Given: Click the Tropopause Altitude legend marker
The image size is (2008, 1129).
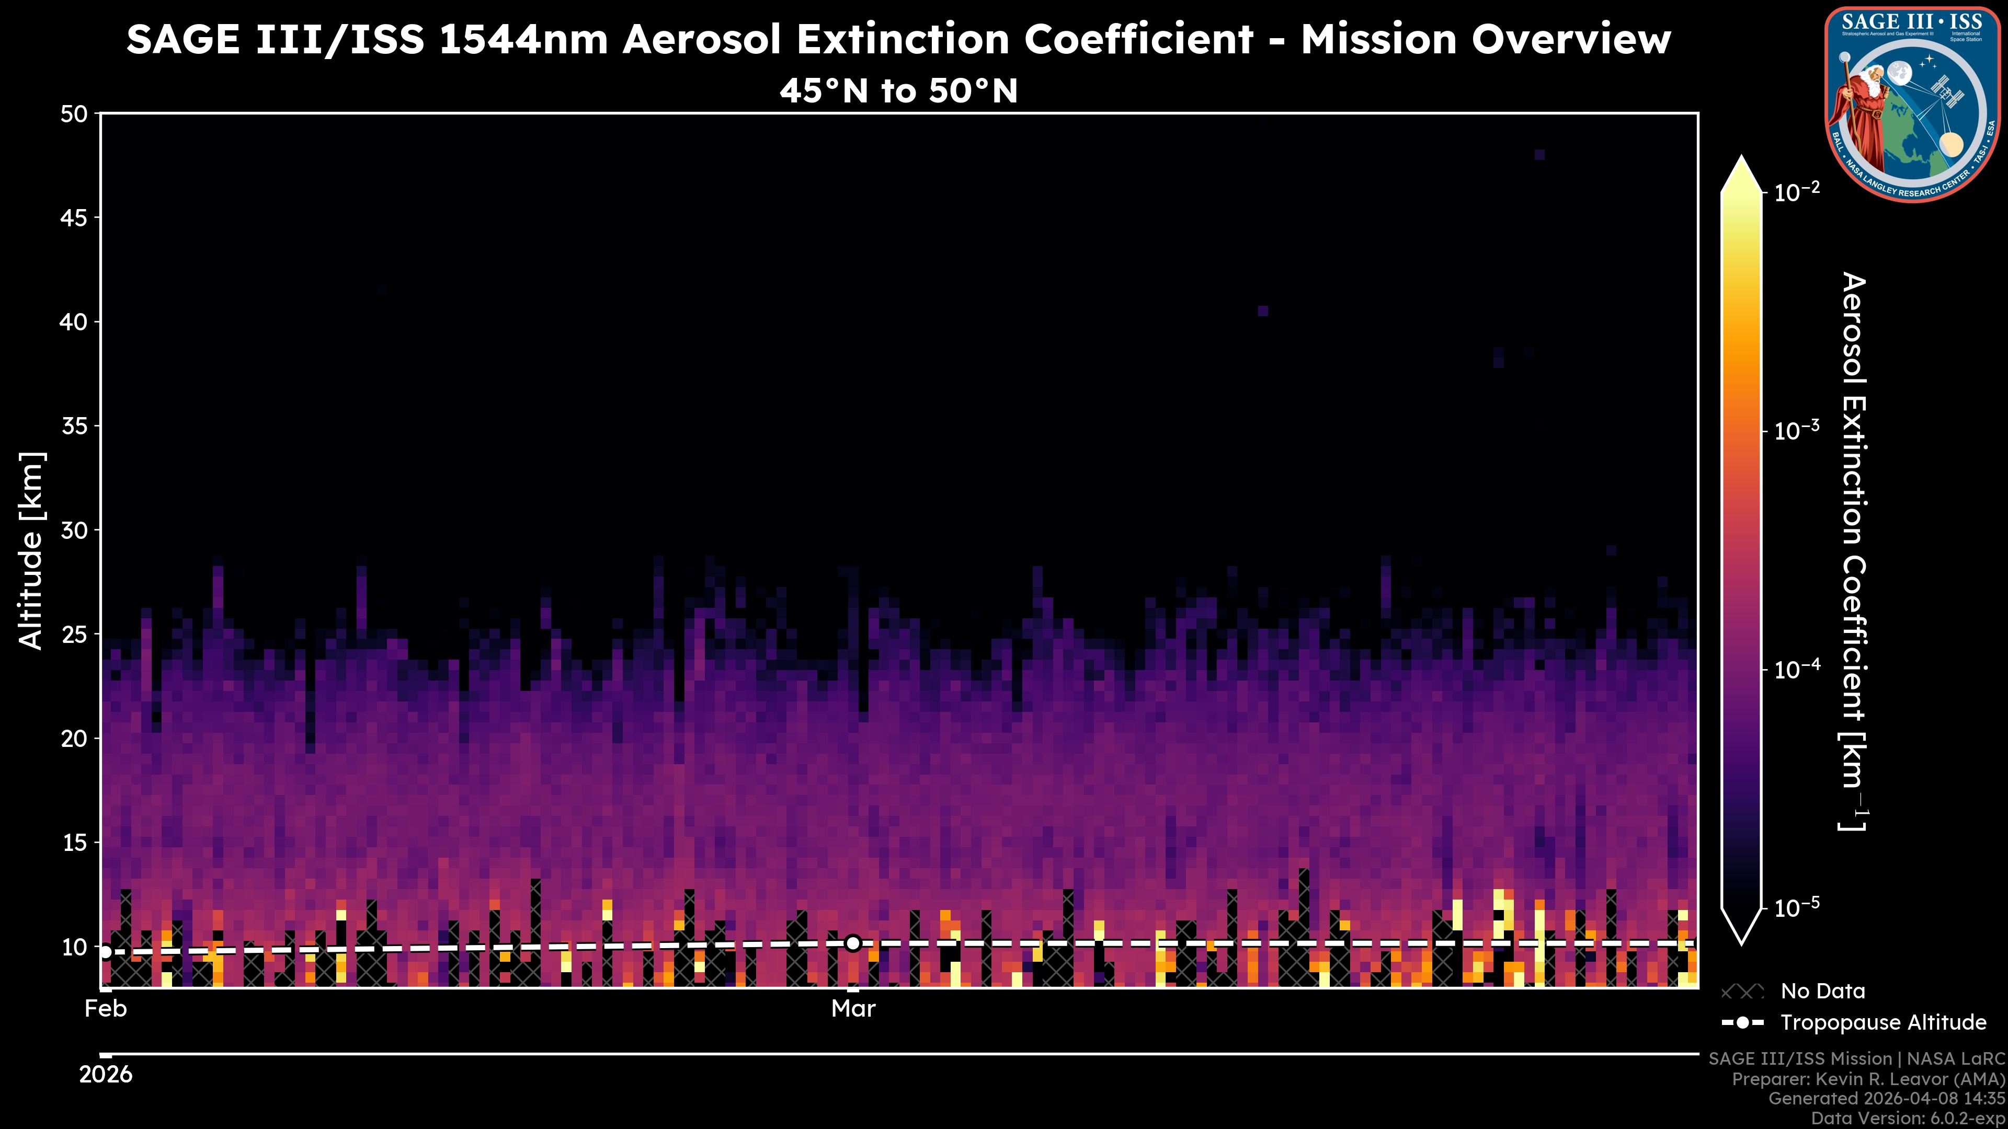Looking at the screenshot, I should click(x=1742, y=1023).
